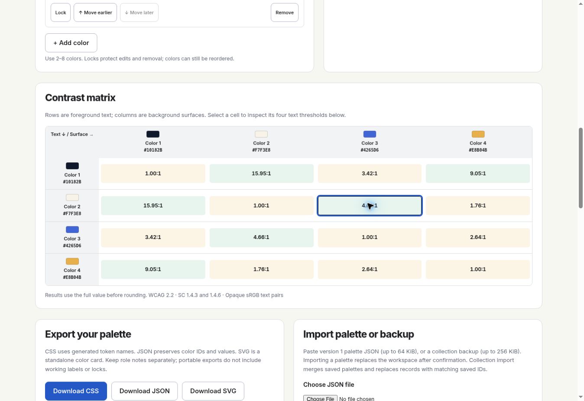584x401 pixels.
Task: Select the 4.66:1 cell in Color 3 row
Action: pyautogui.click(x=261, y=237)
